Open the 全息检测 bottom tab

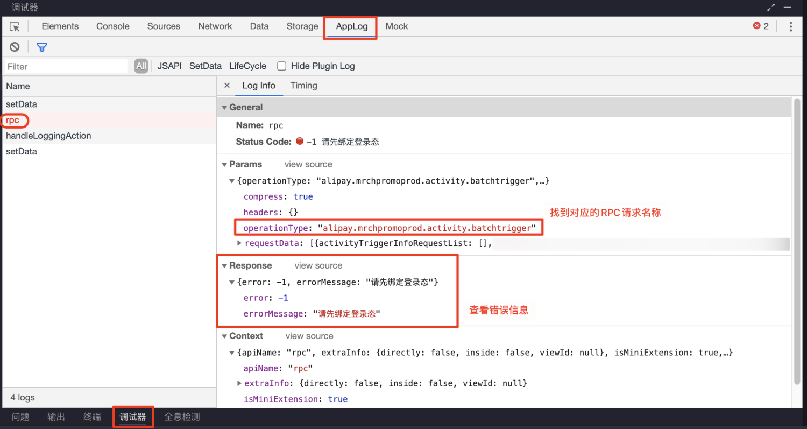pos(182,417)
